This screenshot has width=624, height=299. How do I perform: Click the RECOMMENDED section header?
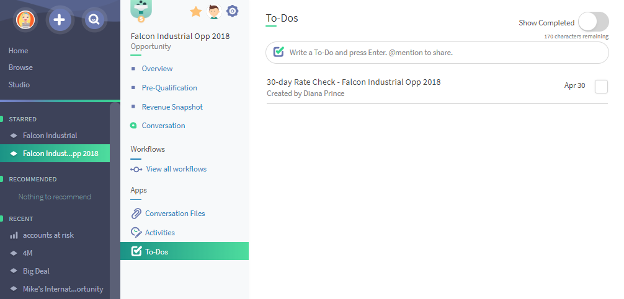point(33,179)
